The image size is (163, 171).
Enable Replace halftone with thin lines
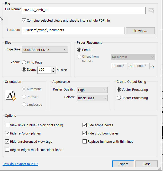(85, 141)
